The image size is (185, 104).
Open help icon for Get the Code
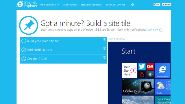[104, 57]
